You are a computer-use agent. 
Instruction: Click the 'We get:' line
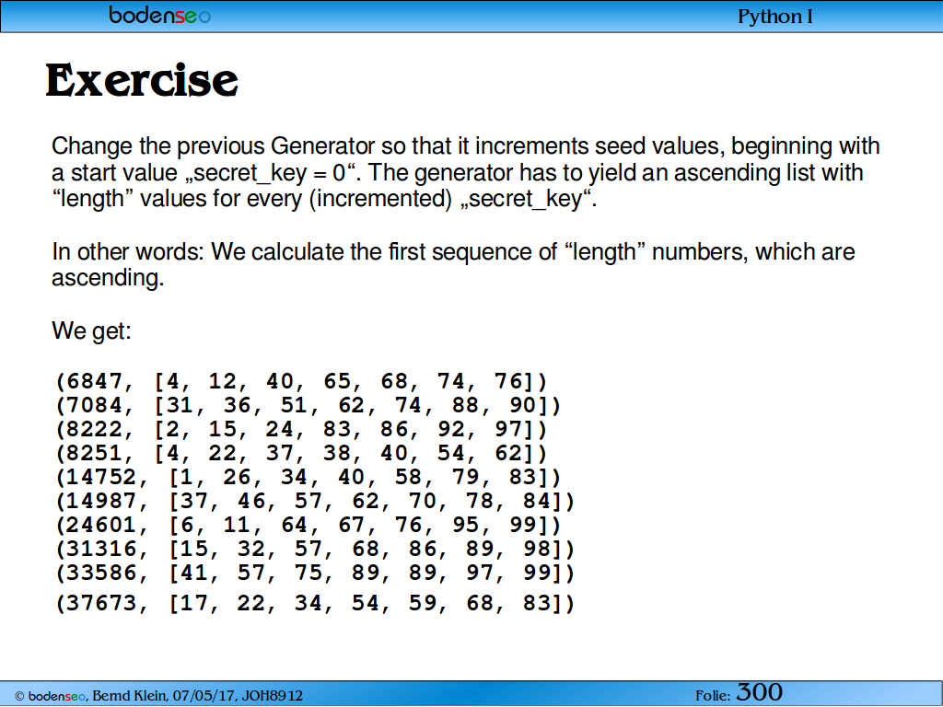[91, 330]
